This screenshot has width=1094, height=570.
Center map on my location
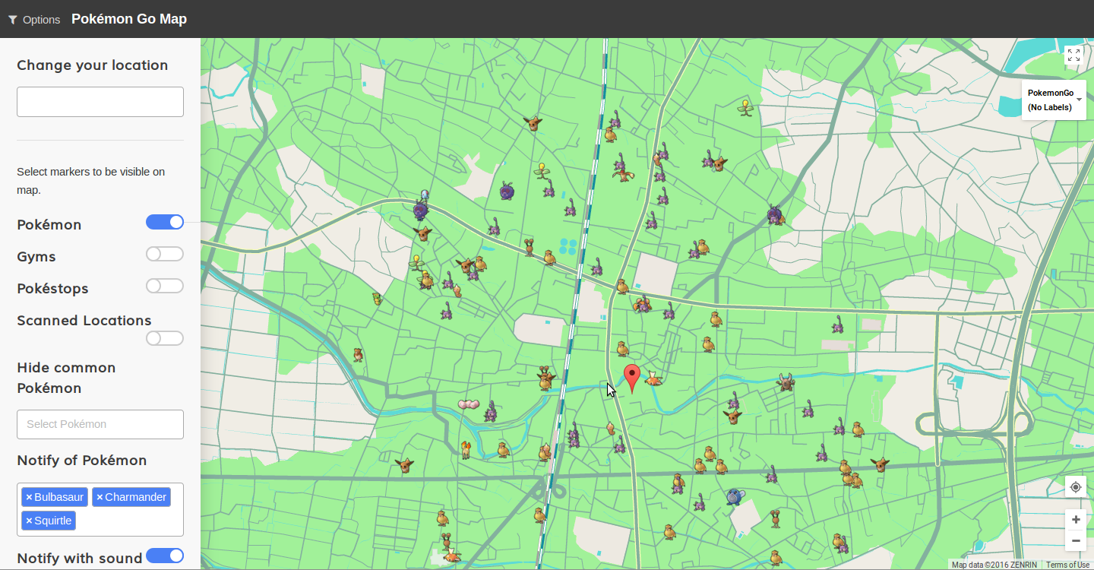(1076, 487)
